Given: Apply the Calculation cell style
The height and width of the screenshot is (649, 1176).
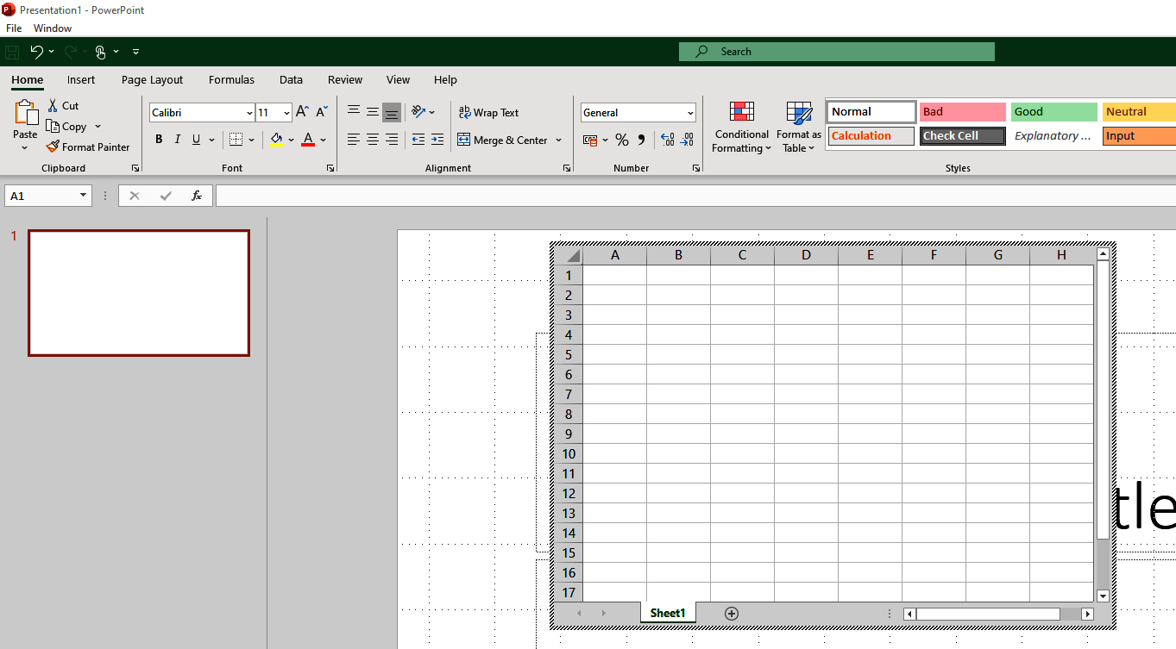Looking at the screenshot, I should 870,135.
